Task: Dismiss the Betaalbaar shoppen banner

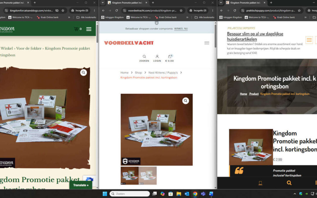Action: coord(157,23)
